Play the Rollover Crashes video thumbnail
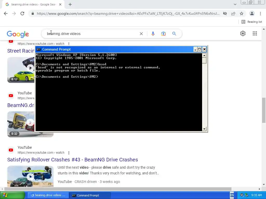The image size is (266, 199). (x=30, y=176)
